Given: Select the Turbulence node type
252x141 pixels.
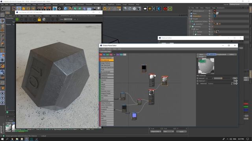Looking at the screenshot, I should pyautogui.click(x=107, y=100).
